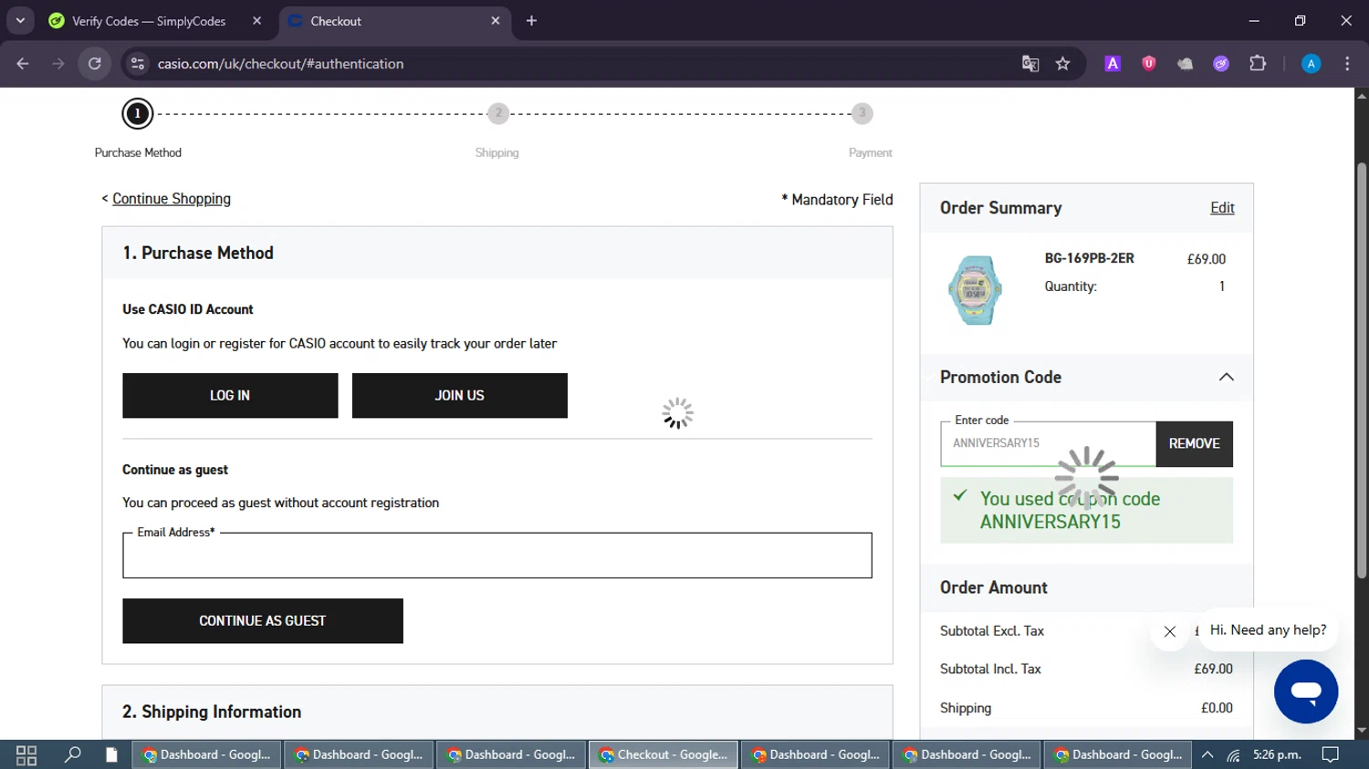Screen dimensions: 1369x769
Task: Open the red shield extension
Action: tap(1149, 64)
